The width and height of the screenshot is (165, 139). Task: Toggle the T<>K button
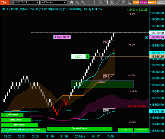tap(136, 2)
